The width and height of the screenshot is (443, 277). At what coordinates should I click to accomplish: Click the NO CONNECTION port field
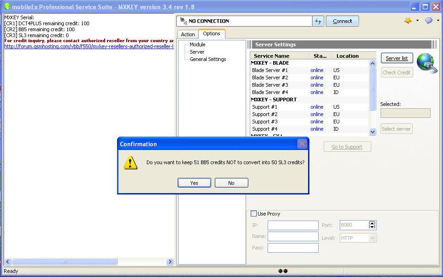click(x=244, y=21)
